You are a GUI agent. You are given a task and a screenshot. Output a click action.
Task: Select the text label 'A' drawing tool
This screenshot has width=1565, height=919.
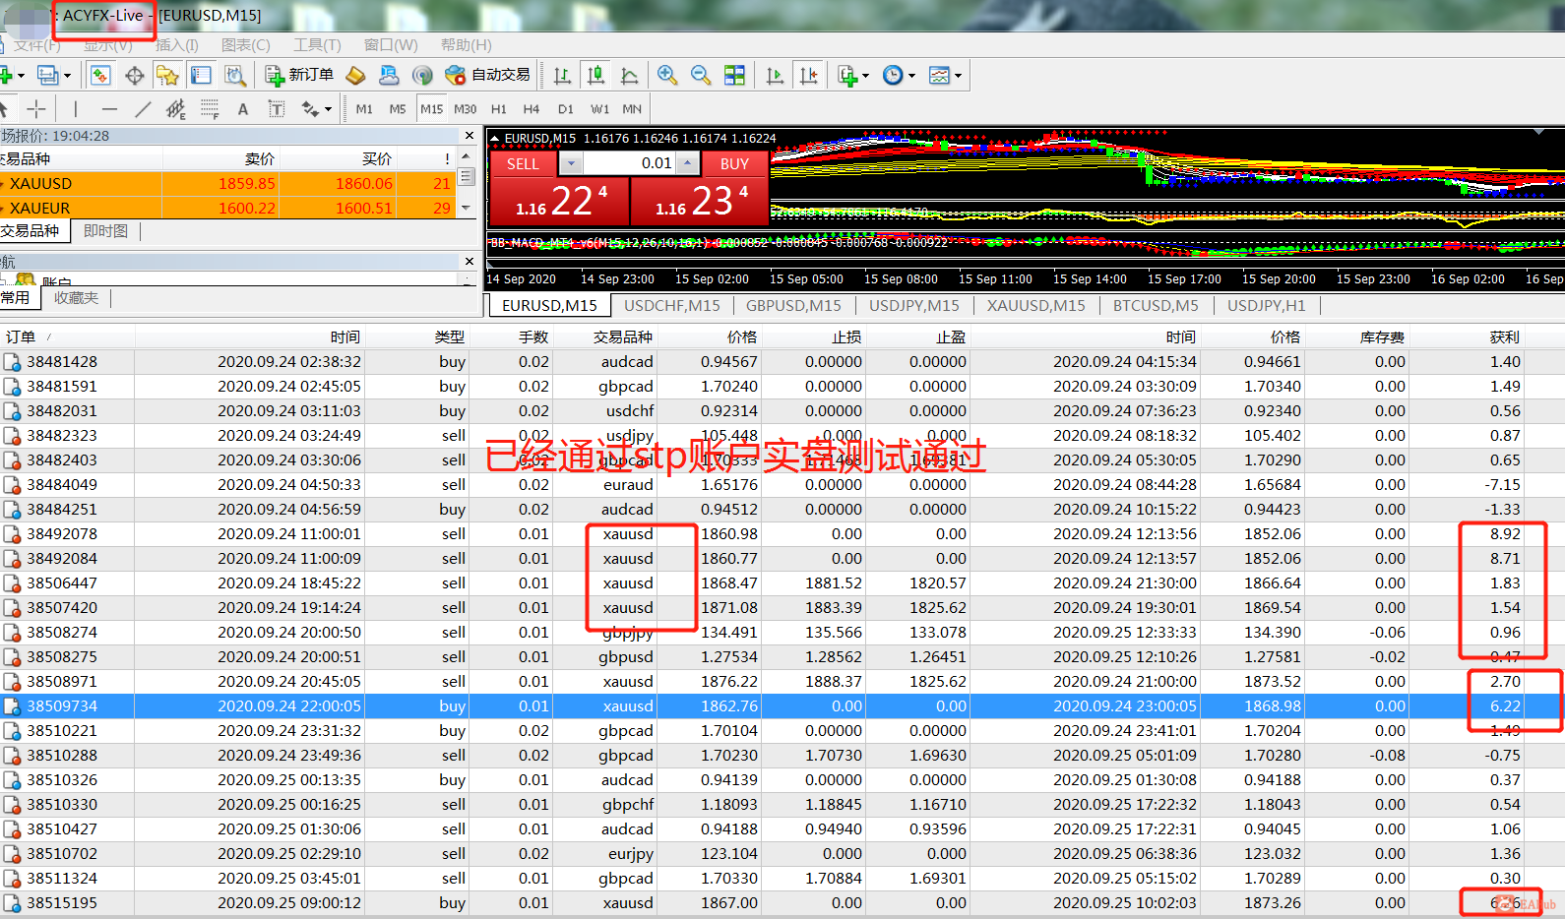point(243,109)
